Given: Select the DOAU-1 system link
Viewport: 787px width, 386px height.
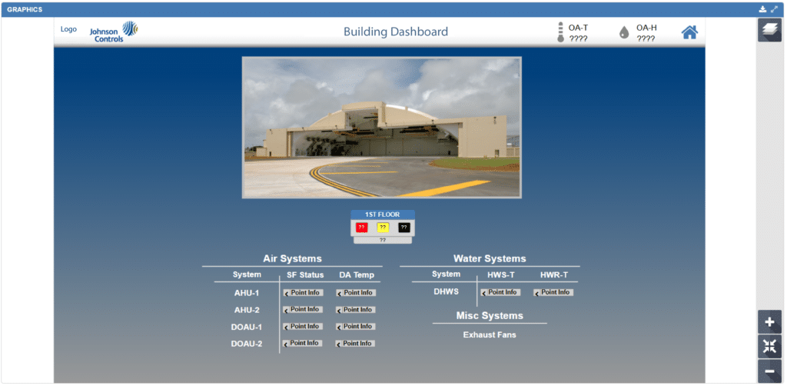Looking at the screenshot, I should pos(247,328).
